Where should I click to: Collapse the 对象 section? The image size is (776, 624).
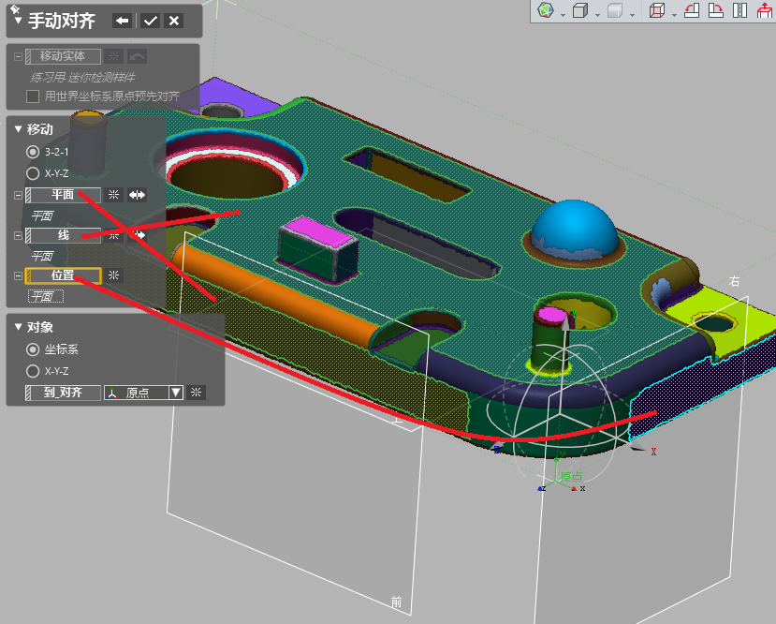coord(18,328)
